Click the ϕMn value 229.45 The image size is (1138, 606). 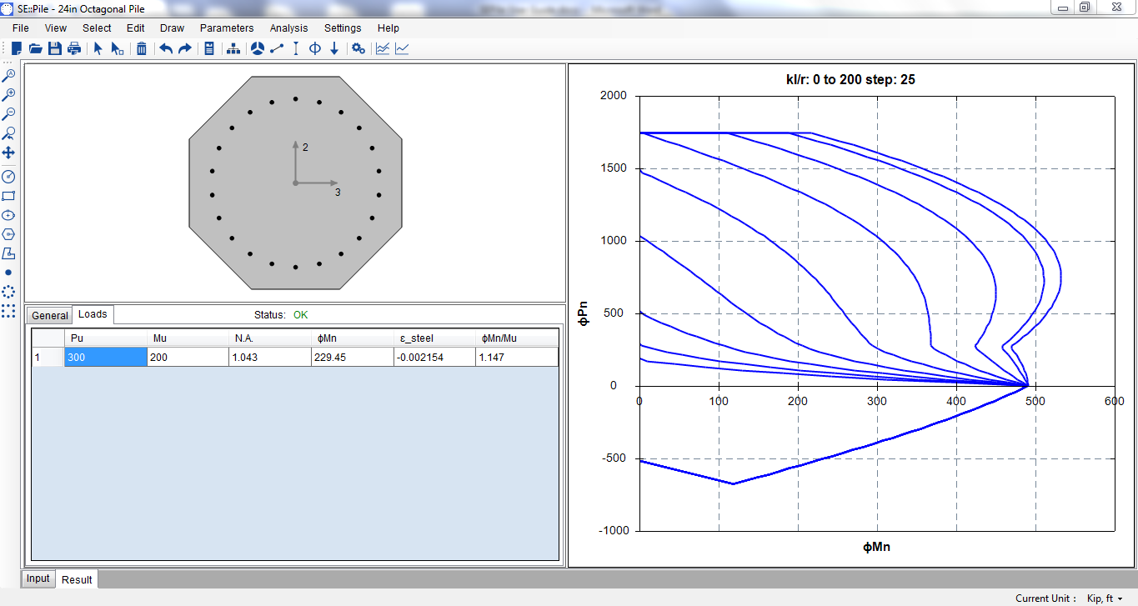[353, 357]
